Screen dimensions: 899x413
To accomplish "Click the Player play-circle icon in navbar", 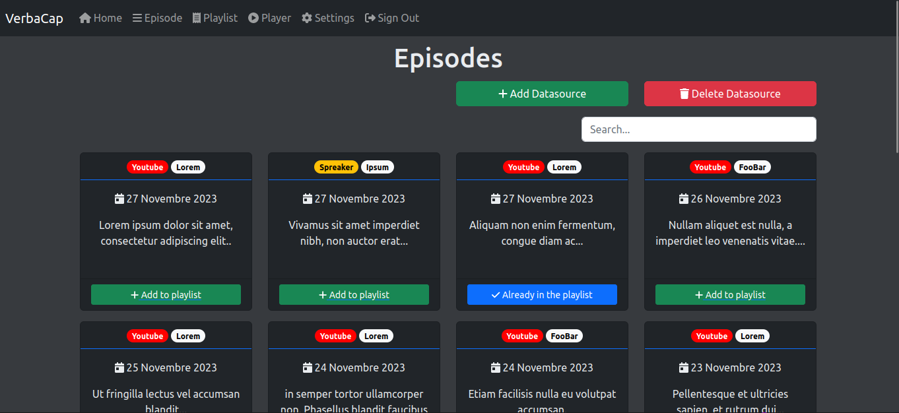I will pos(253,18).
